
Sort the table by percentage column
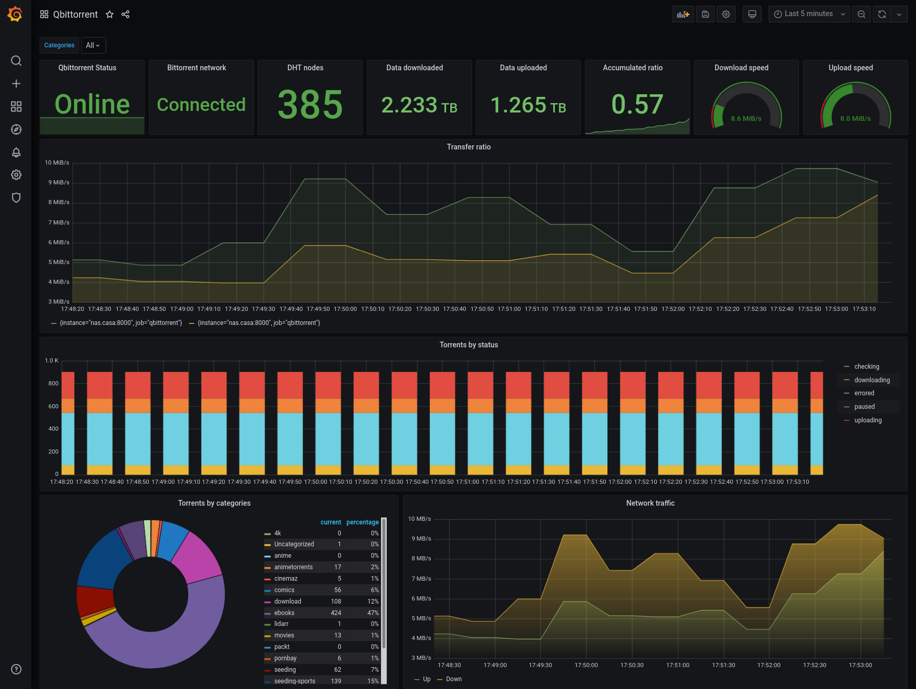pos(362,522)
